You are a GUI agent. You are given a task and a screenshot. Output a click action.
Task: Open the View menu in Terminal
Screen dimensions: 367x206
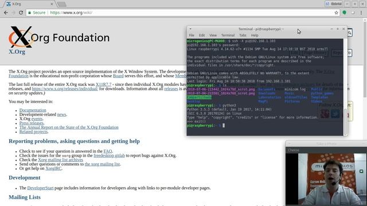(213, 35)
